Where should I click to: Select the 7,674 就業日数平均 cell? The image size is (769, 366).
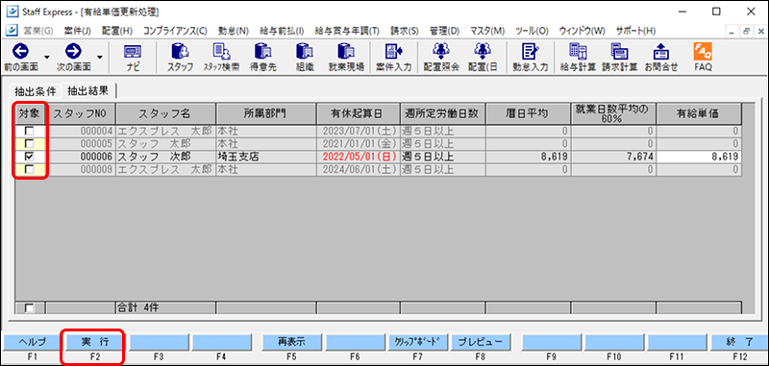pyautogui.click(x=613, y=157)
